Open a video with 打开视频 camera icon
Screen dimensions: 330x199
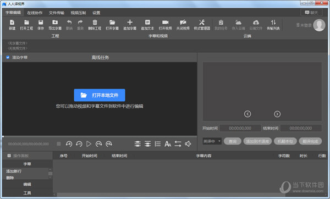165,25
